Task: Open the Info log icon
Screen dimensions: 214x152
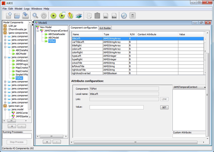Action: [106, 16]
